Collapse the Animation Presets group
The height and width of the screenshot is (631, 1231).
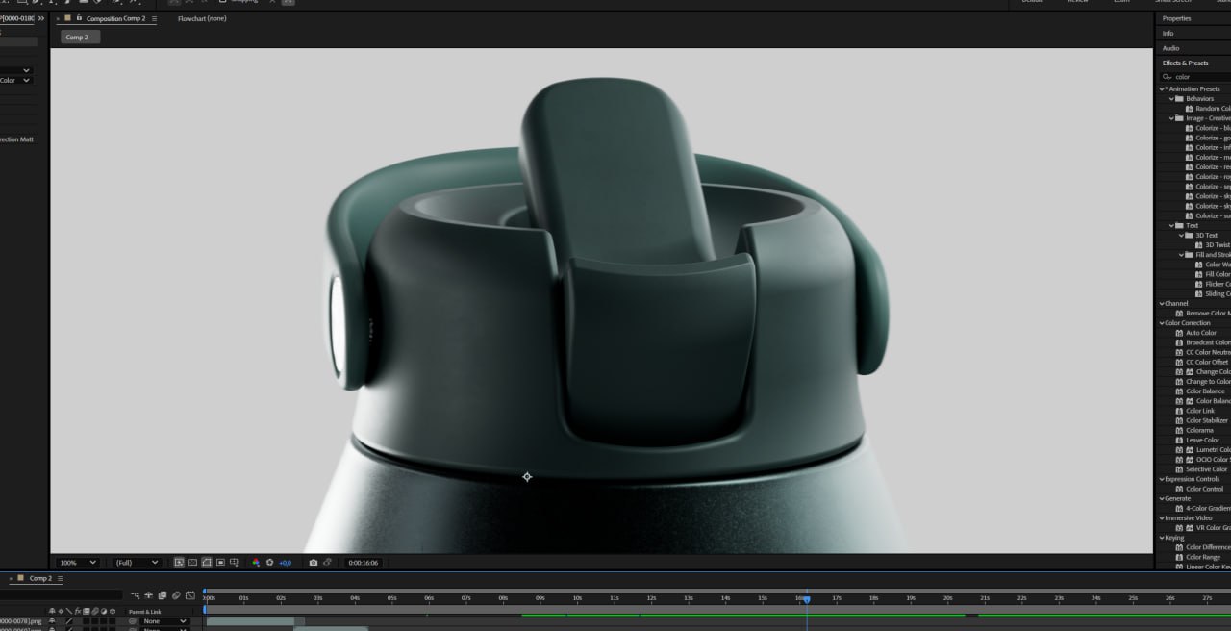[x=1162, y=88]
